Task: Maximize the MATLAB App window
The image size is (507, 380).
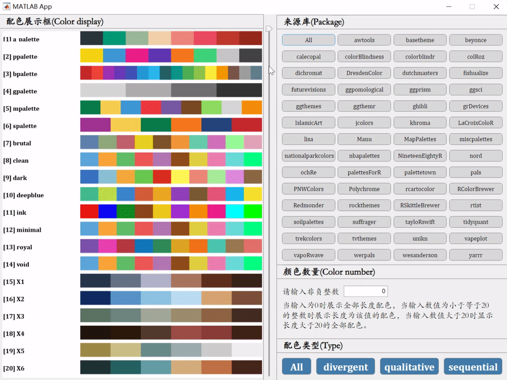Action: tap(472, 6)
